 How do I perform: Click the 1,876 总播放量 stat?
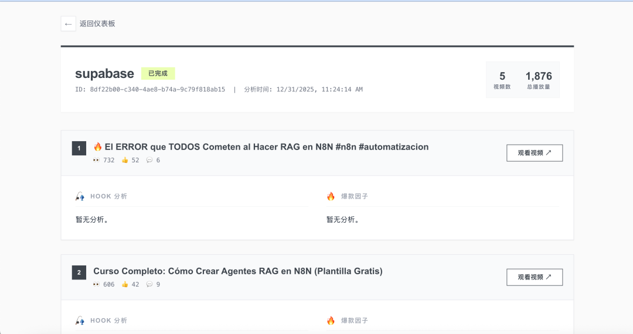[539, 80]
